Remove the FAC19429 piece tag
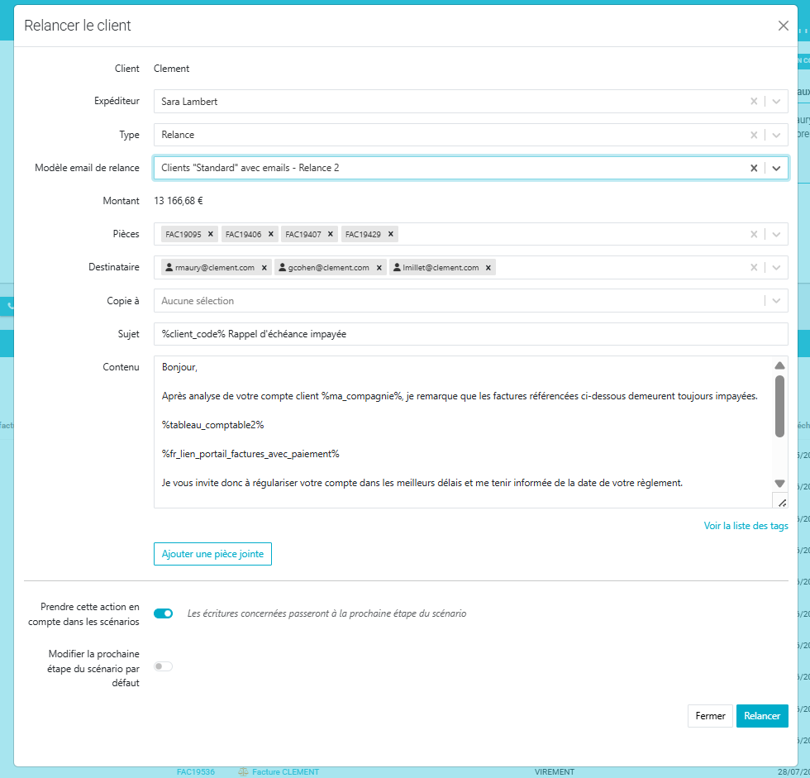This screenshot has width=810, height=778. [x=390, y=234]
